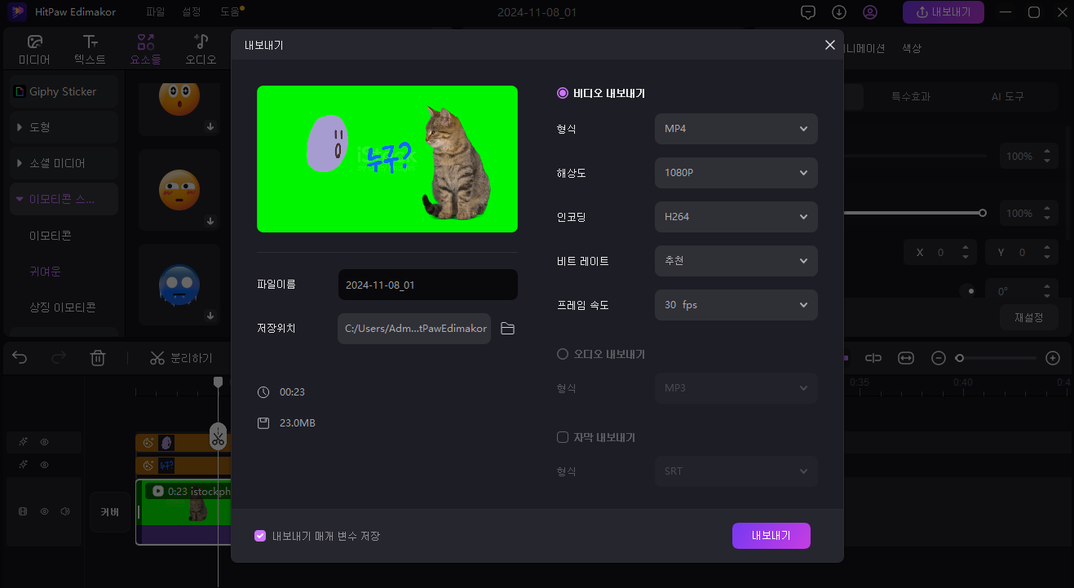The width and height of the screenshot is (1074, 588).
Task: Click the timeline scissors playhead icon
Action: 218,436
